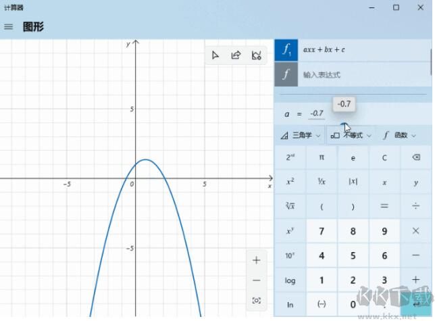The height and width of the screenshot is (321, 435).
Task: Select the trace cursor tool
Action: click(x=215, y=55)
